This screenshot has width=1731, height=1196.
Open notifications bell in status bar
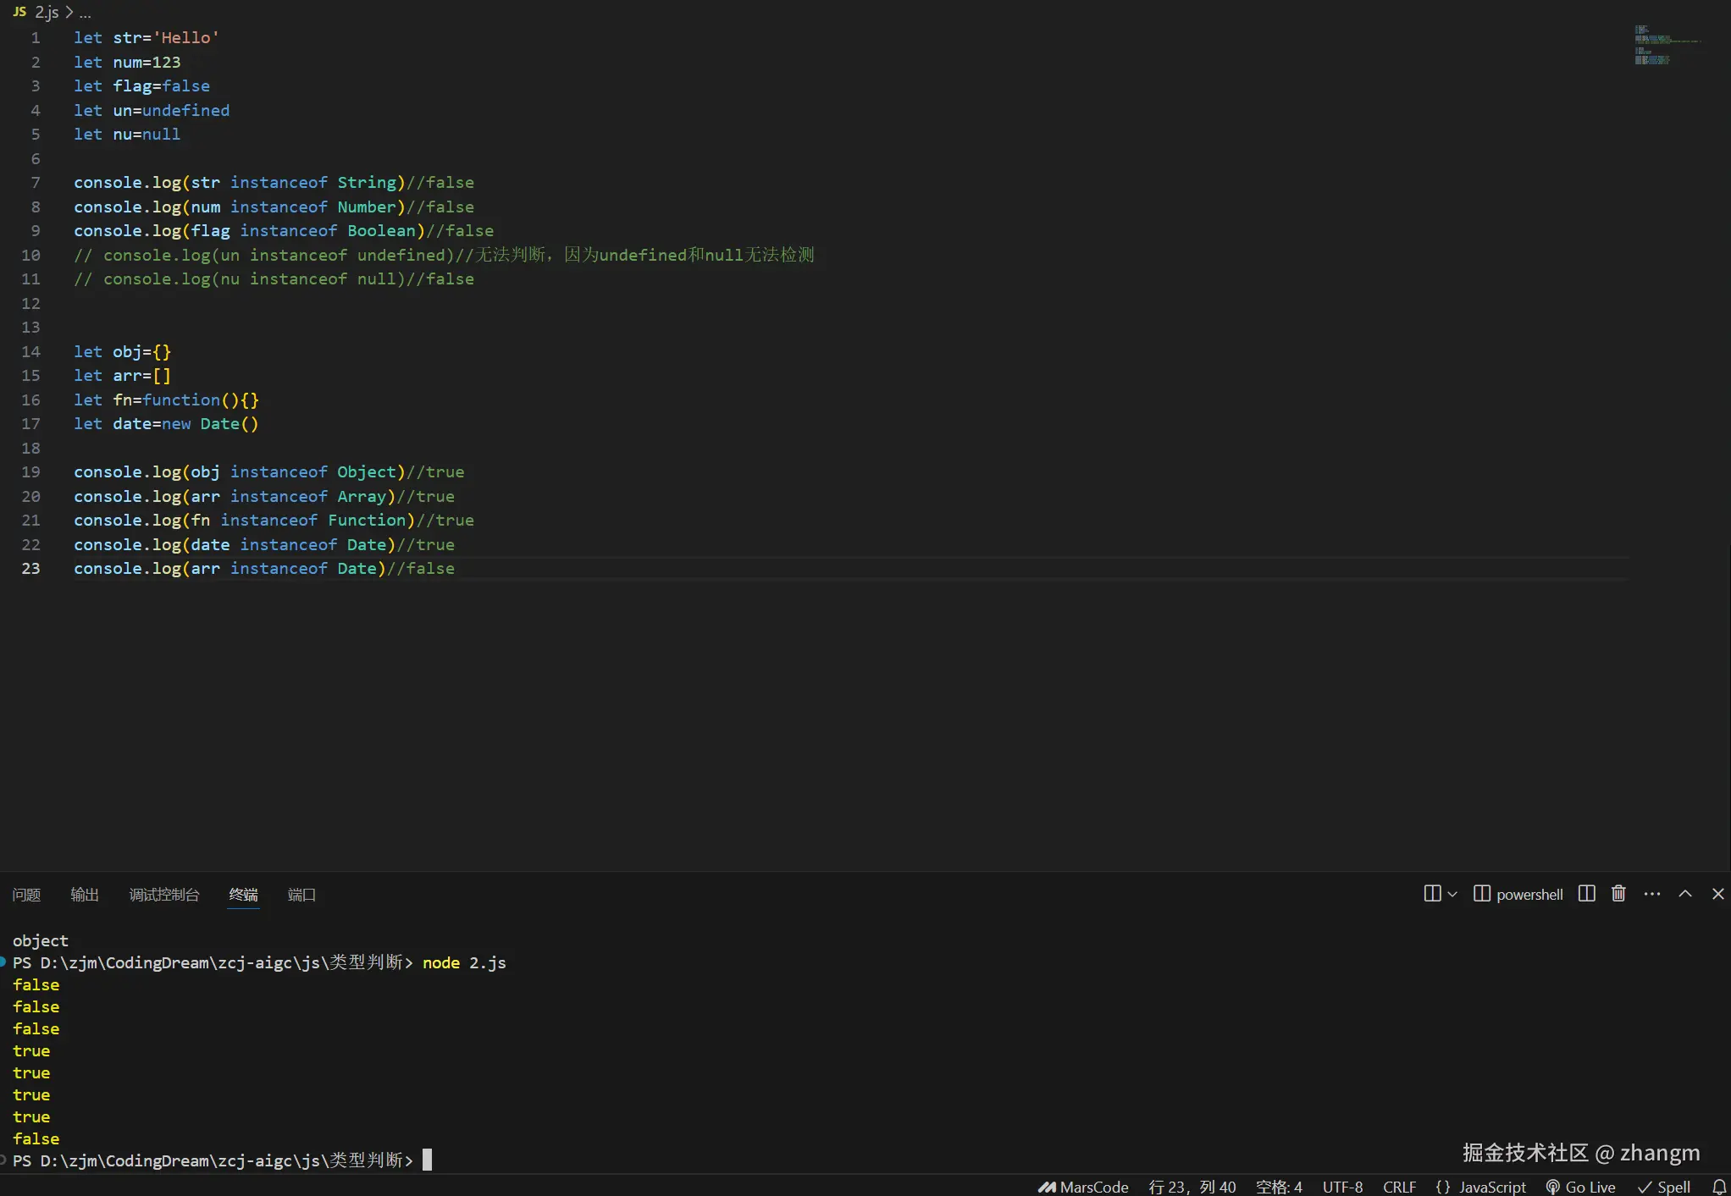coord(1719,1187)
